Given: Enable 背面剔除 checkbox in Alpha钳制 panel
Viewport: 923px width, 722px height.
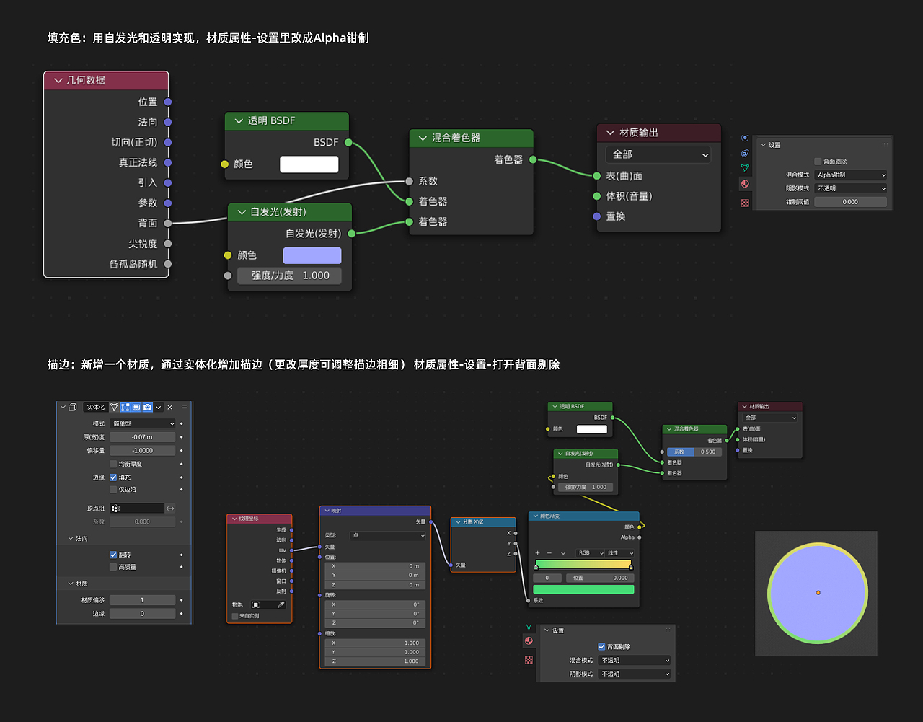Looking at the screenshot, I should coord(818,162).
